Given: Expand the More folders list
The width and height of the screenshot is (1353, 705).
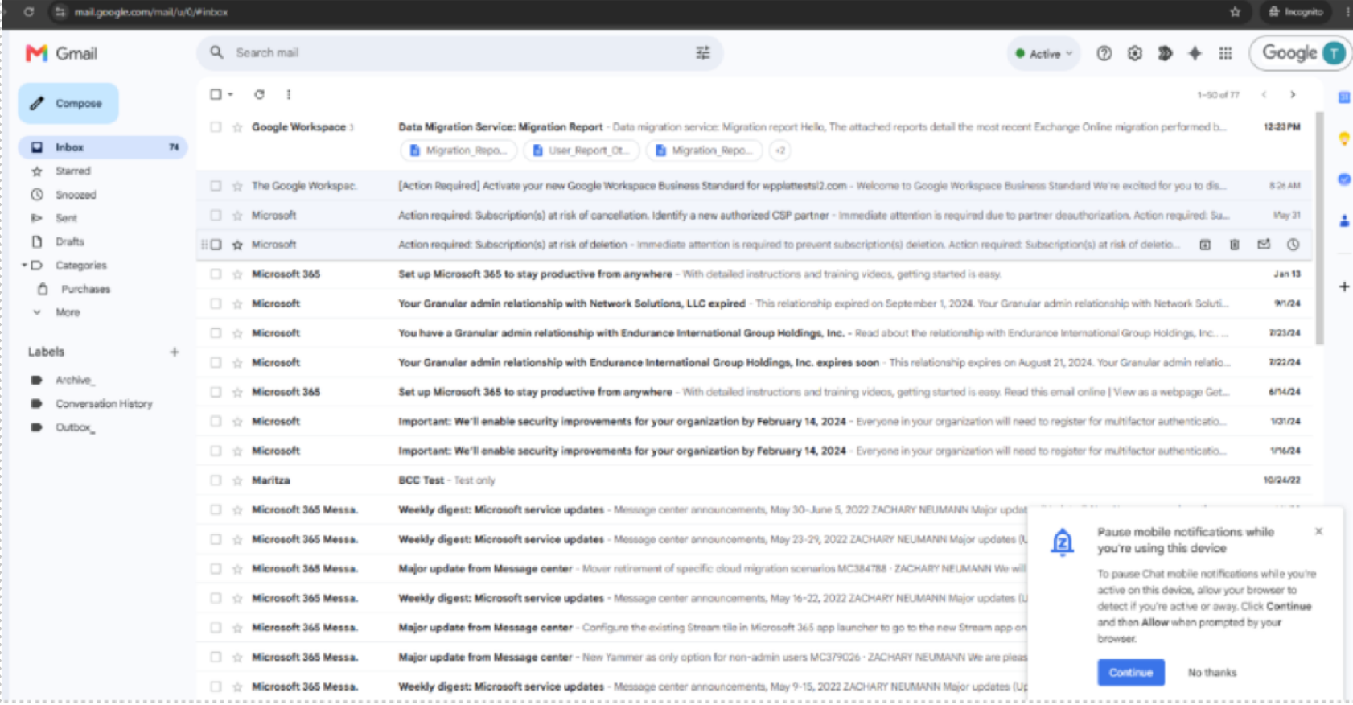Looking at the screenshot, I should 68,312.
